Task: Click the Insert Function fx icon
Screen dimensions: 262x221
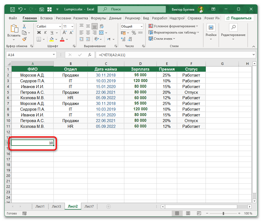Action: pos(90,55)
